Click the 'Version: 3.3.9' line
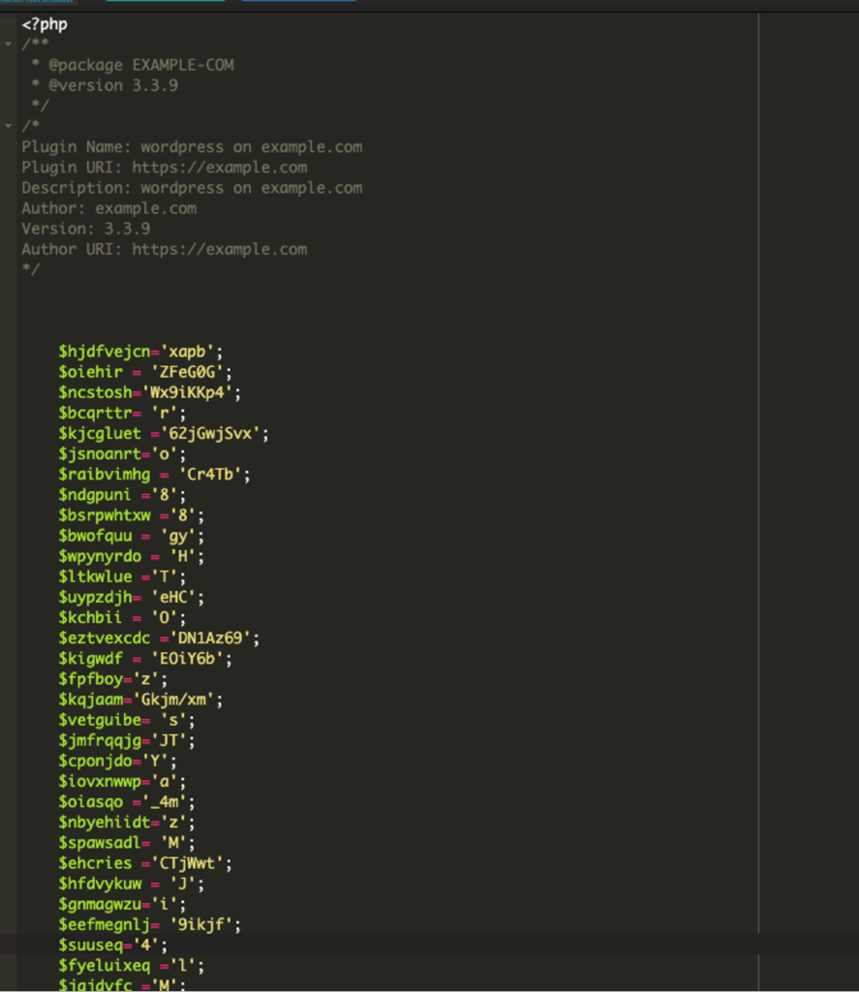The image size is (859, 992). pos(85,229)
